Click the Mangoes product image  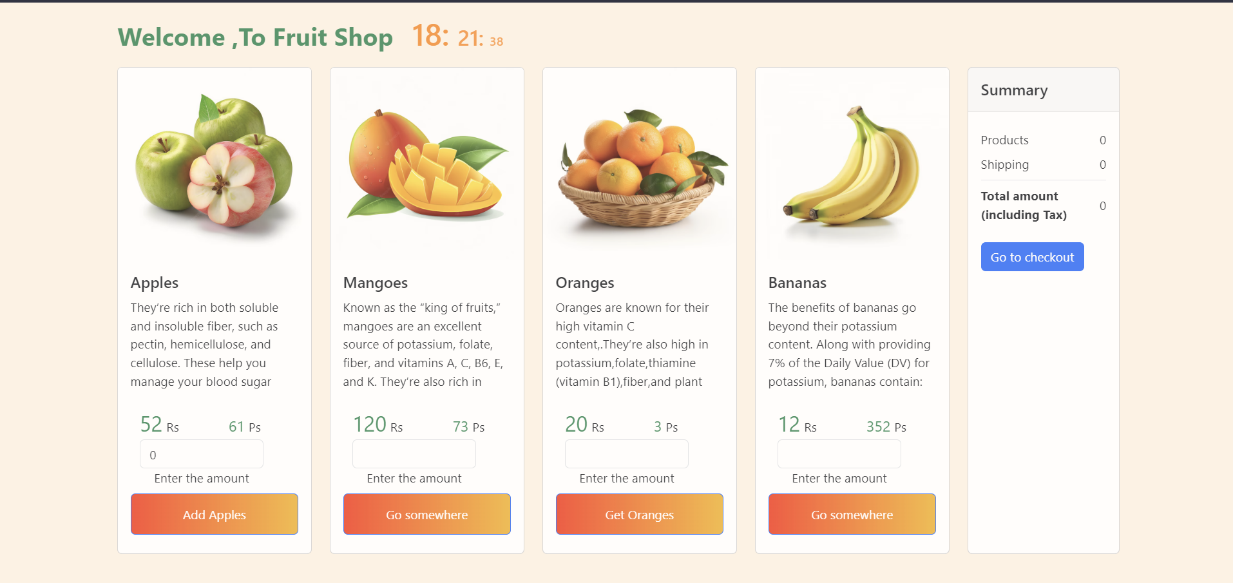point(426,164)
